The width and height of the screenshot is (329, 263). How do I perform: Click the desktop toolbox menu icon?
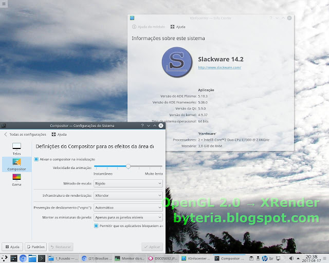pyautogui.click(x=4, y=4)
